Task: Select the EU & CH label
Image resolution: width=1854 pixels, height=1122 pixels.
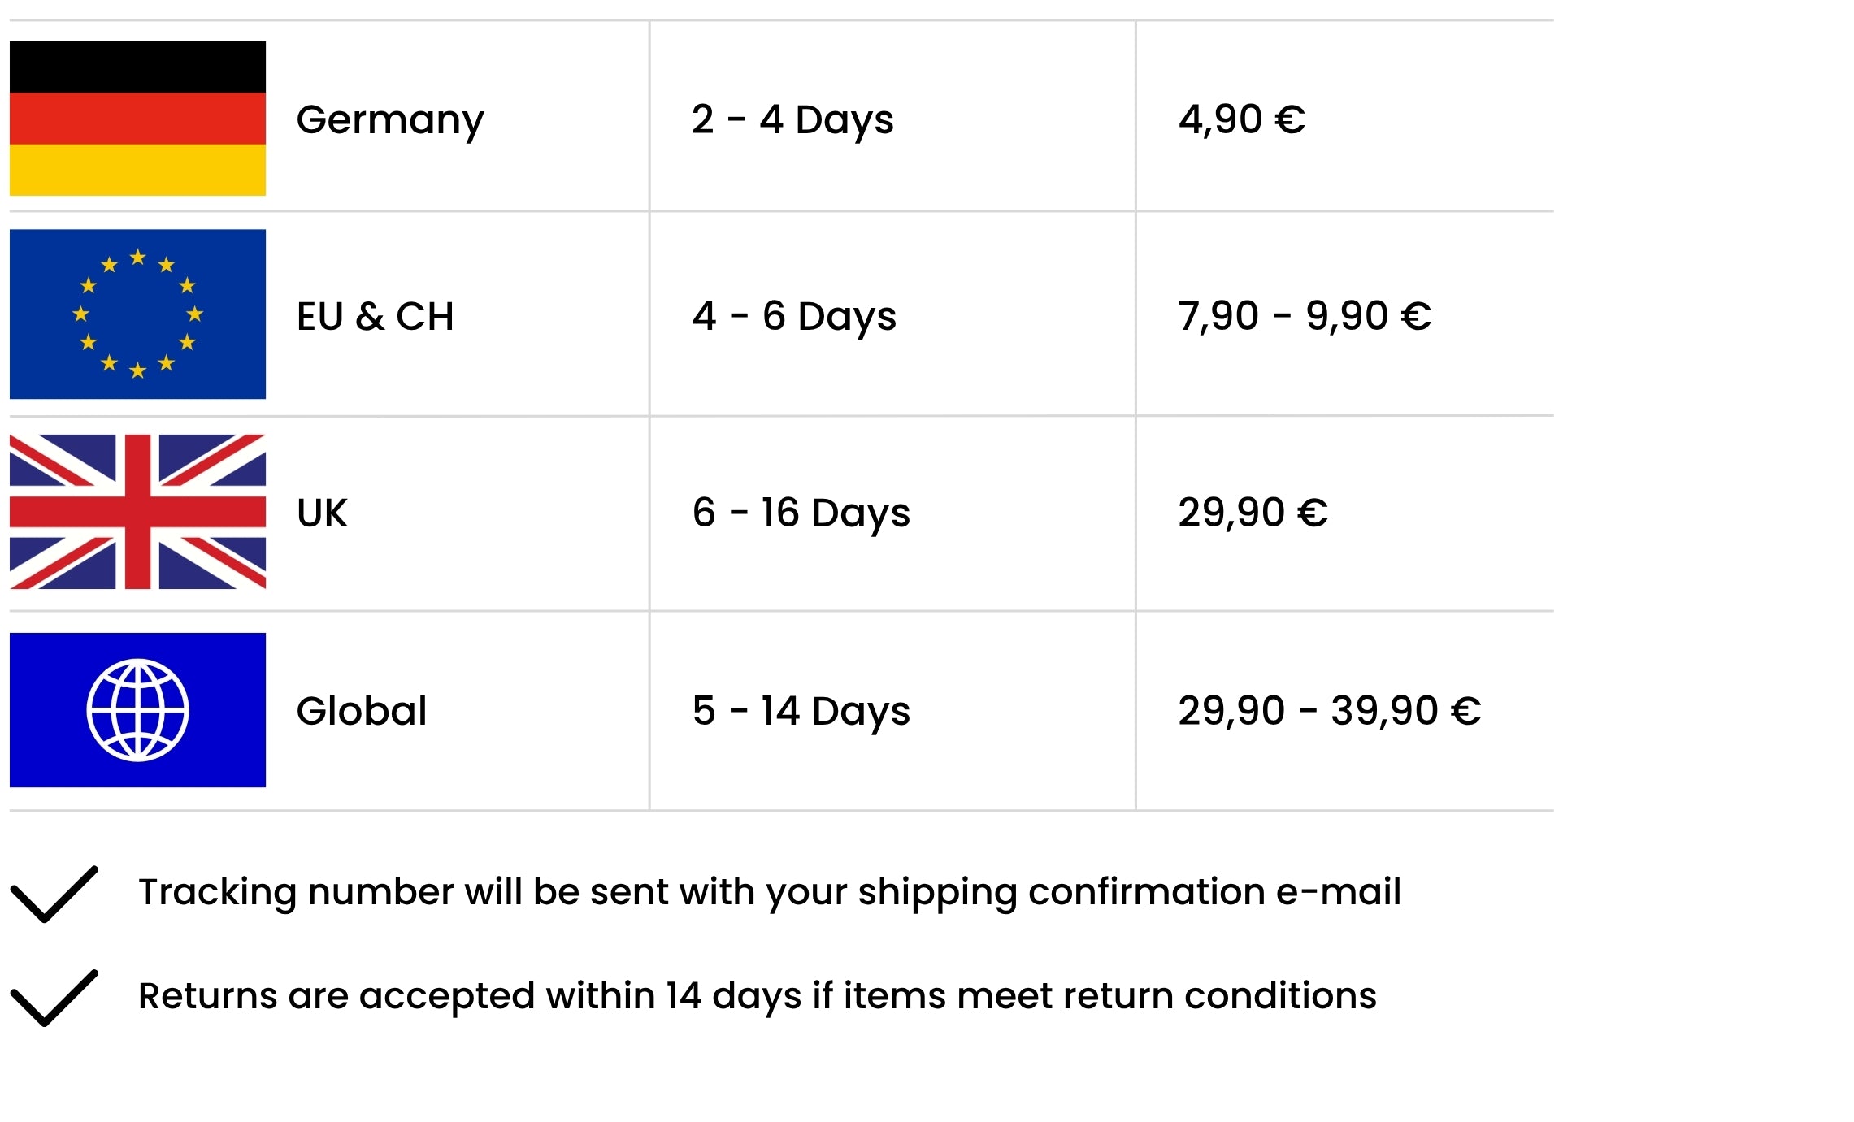Action: (x=375, y=316)
